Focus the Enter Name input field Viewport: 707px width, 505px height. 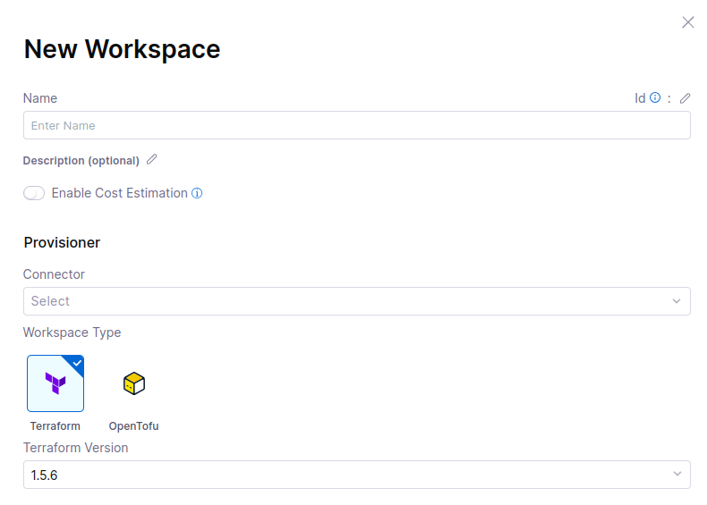356,125
